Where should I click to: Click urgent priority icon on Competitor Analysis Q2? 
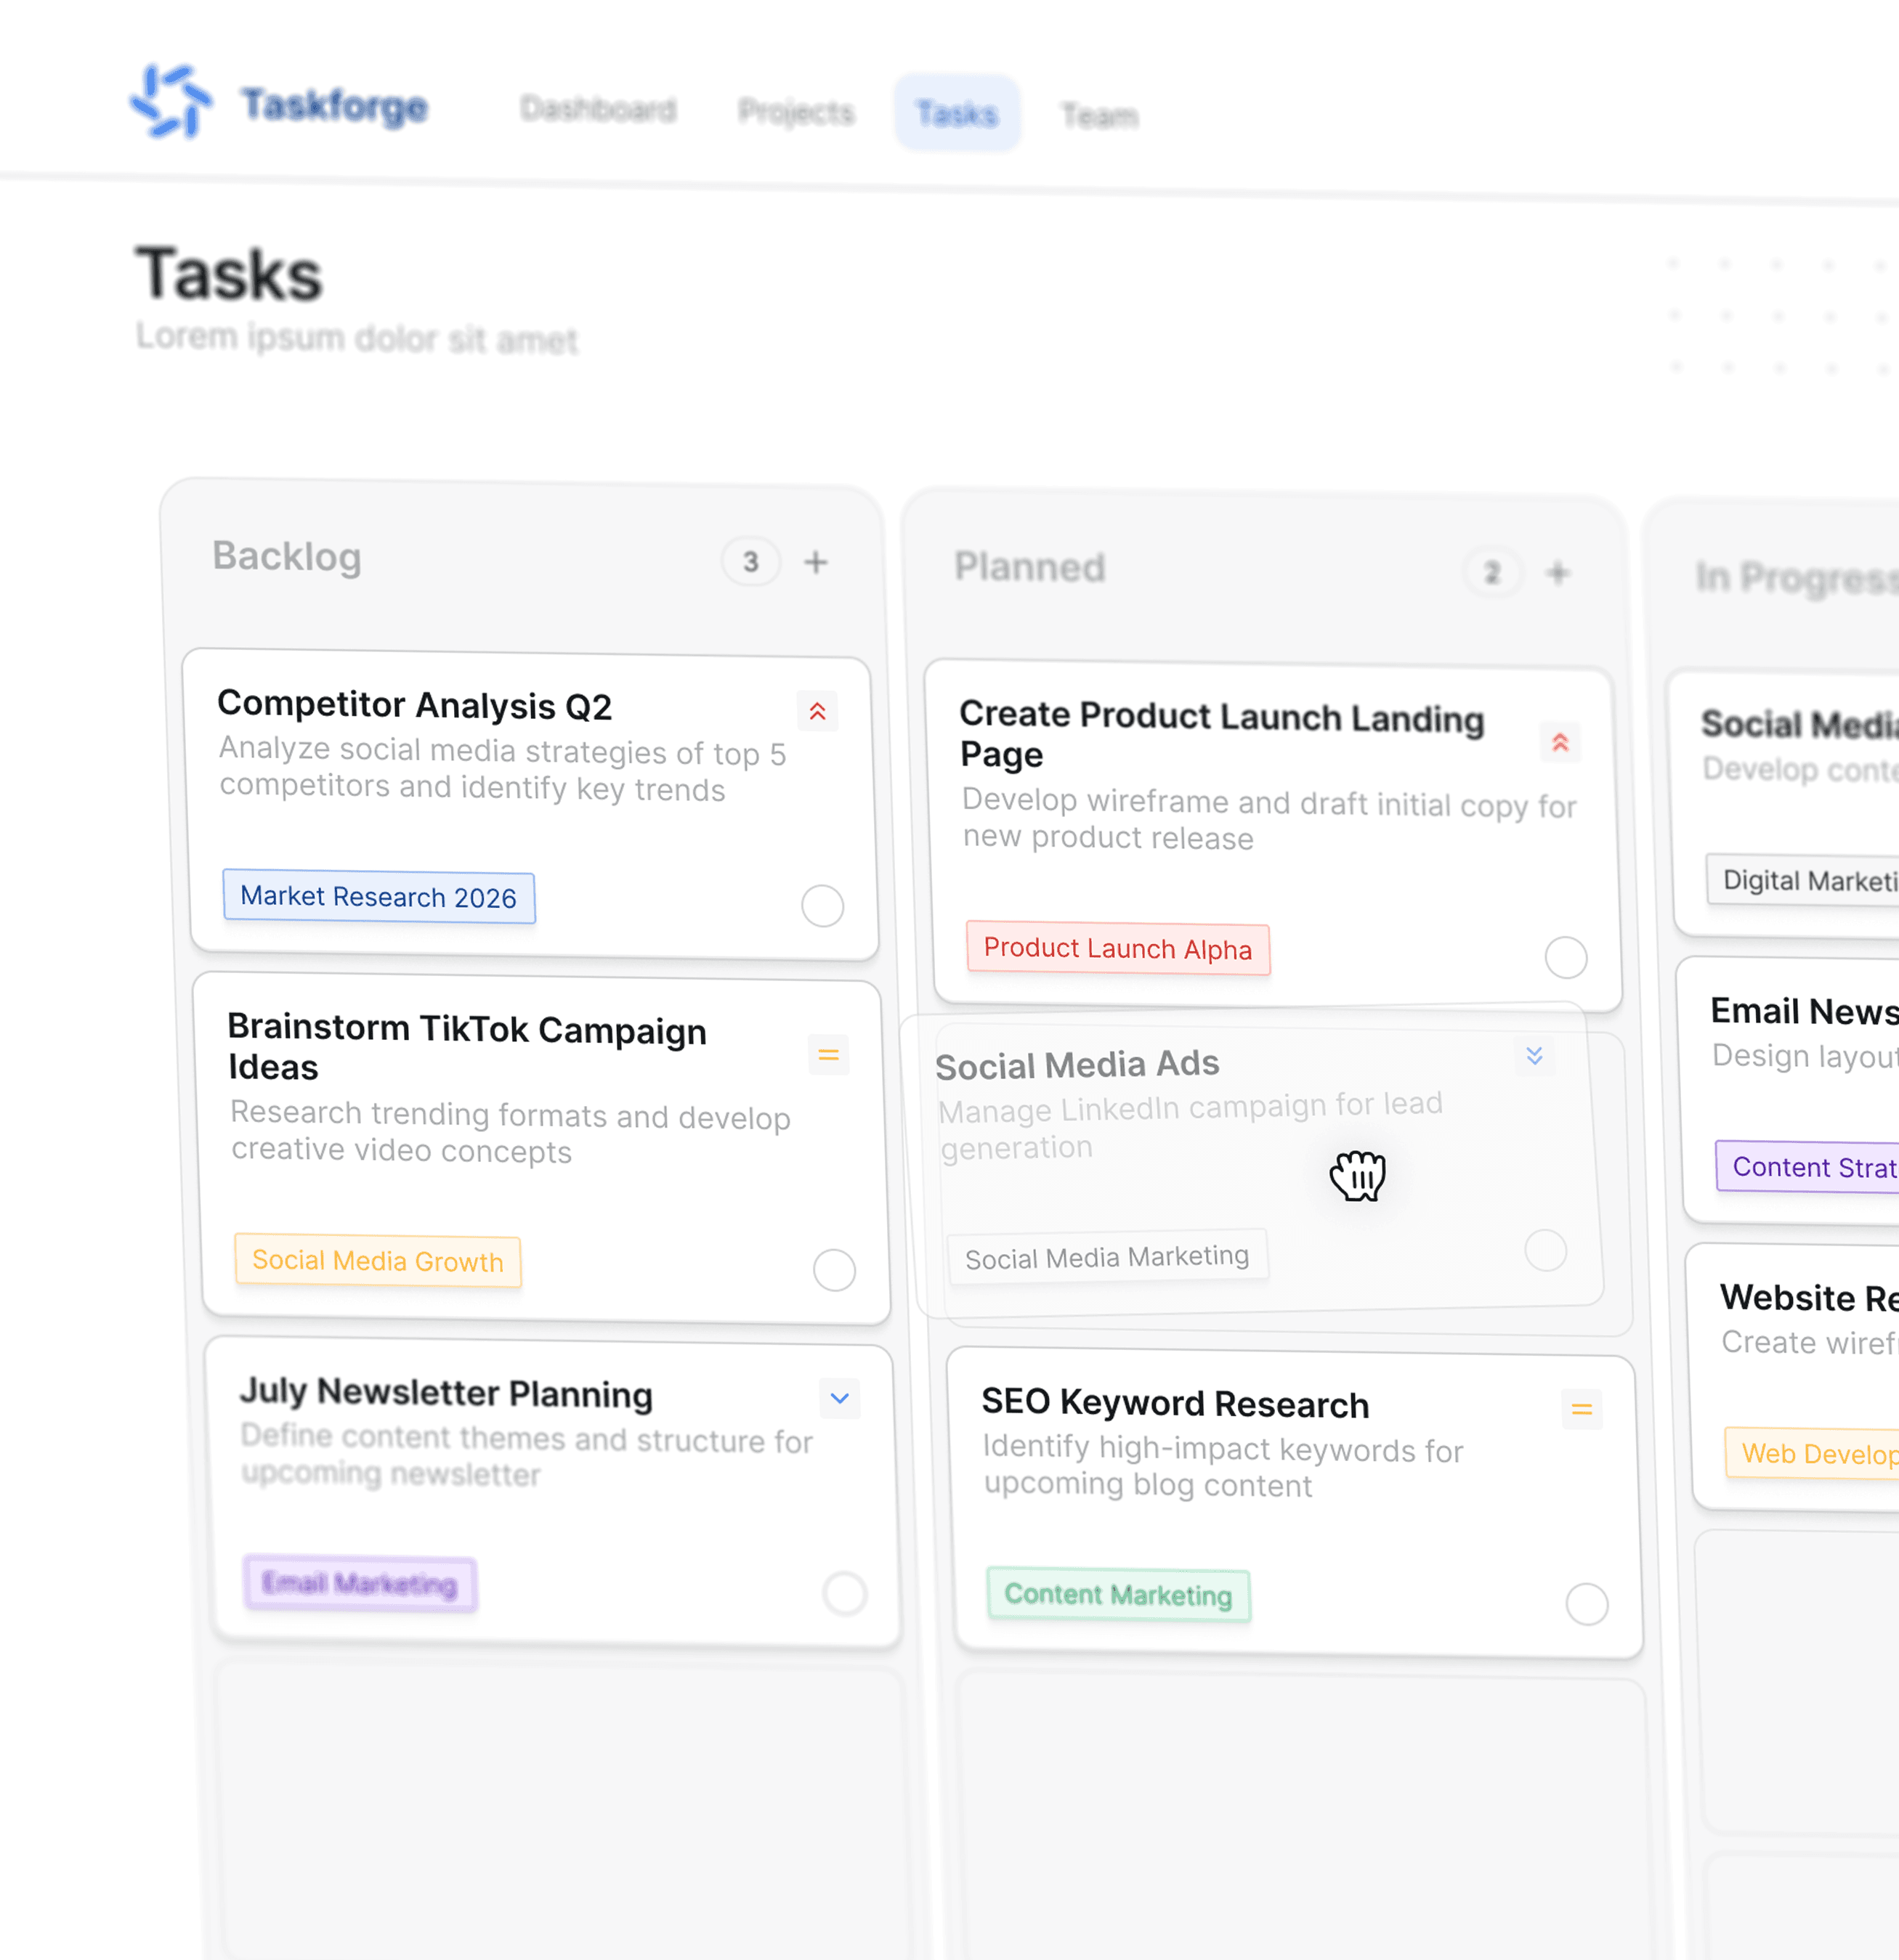click(817, 711)
